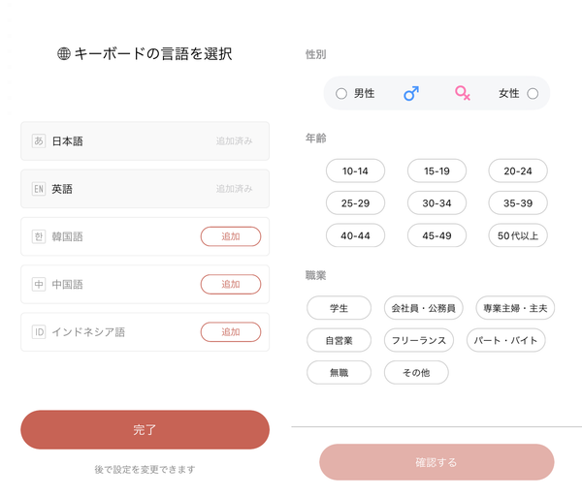Click the globe icon beside keyboard language title
This screenshot has height=496, width=582.
[x=64, y=53]
